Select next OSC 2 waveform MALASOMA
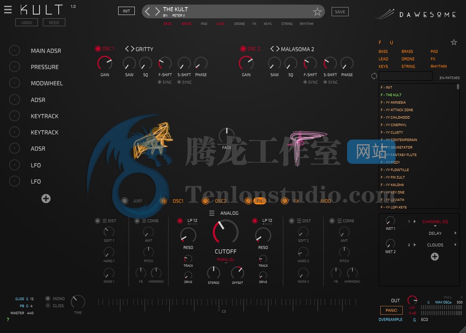Viewport: 466px width, 333px height. click(278, 49)
